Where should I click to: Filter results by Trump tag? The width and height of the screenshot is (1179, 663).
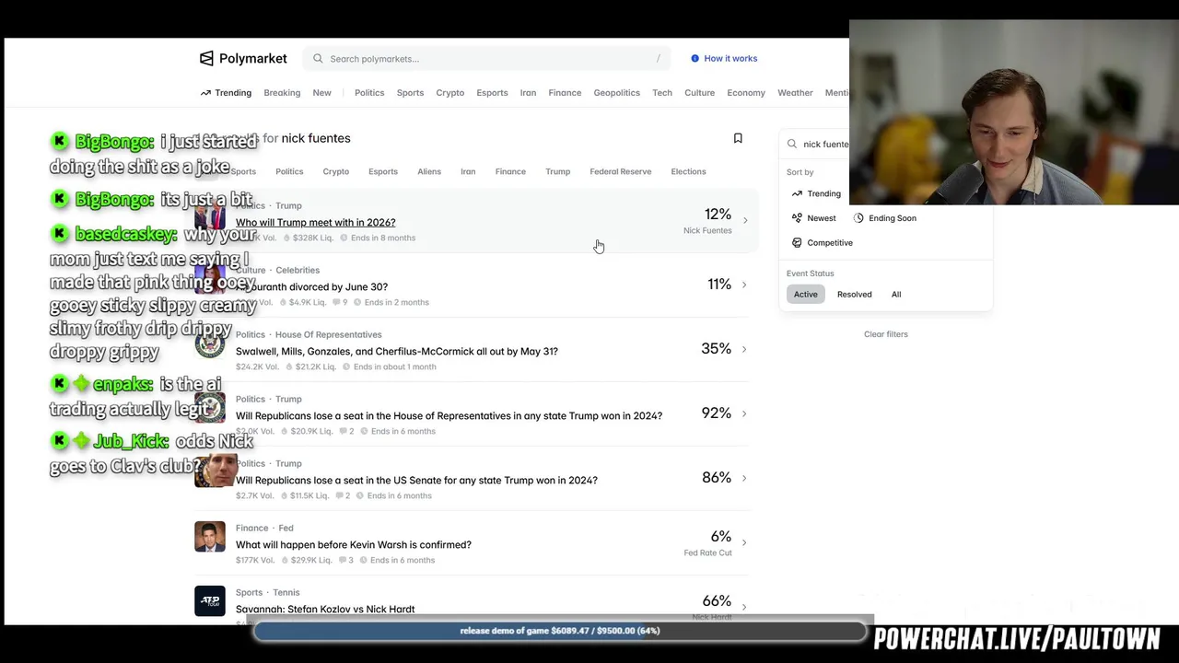pyautogui.click(x=558, y=171)
